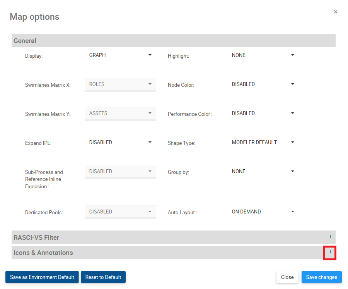Screen dimensions: 348x289
Task: Click the Swimlanes Matrix Y dropdown
Action: pyautogui.click(x=120, y=114)
